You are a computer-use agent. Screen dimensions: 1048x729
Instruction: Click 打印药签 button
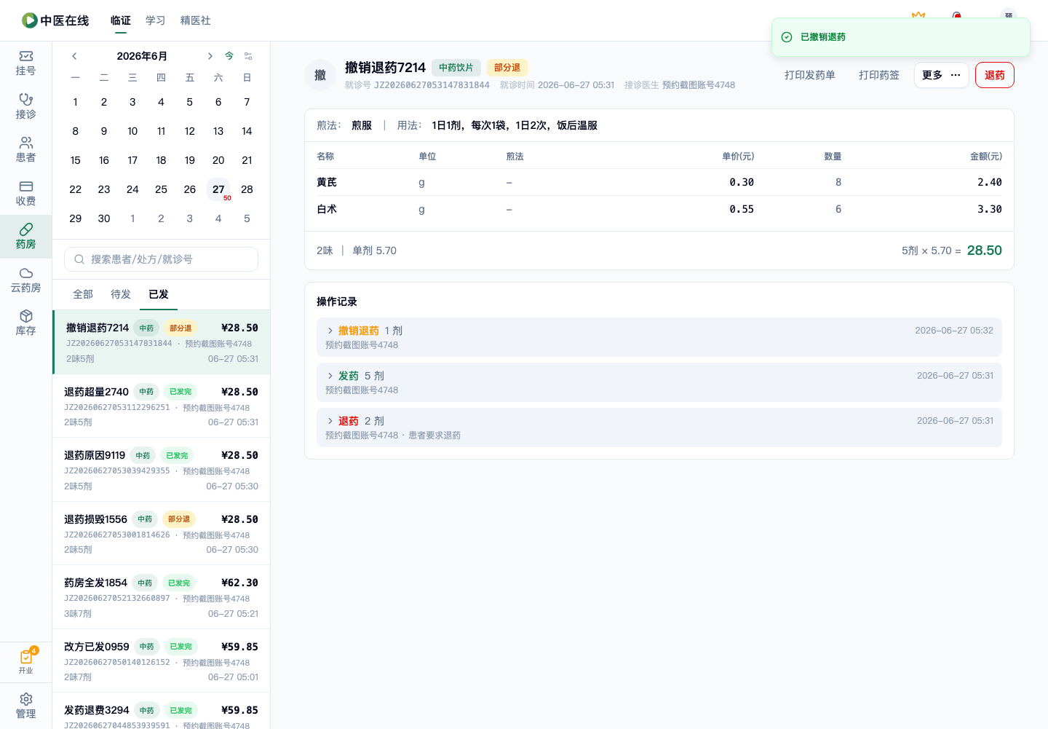tap(879, 75)
